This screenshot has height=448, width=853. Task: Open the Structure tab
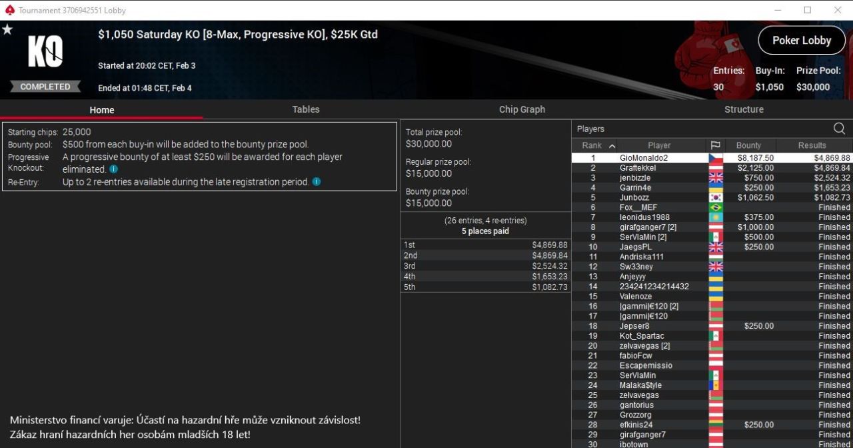click(744, 109)
